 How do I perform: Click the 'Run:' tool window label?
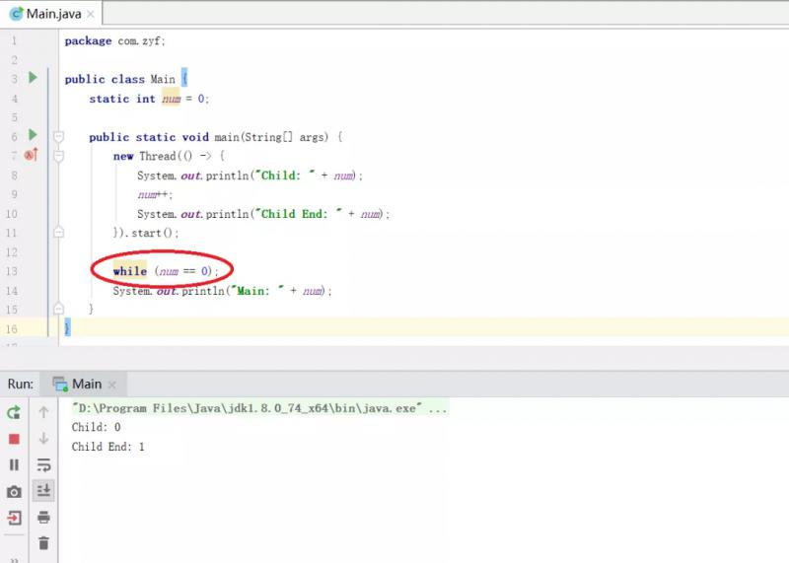pos(20,384)
